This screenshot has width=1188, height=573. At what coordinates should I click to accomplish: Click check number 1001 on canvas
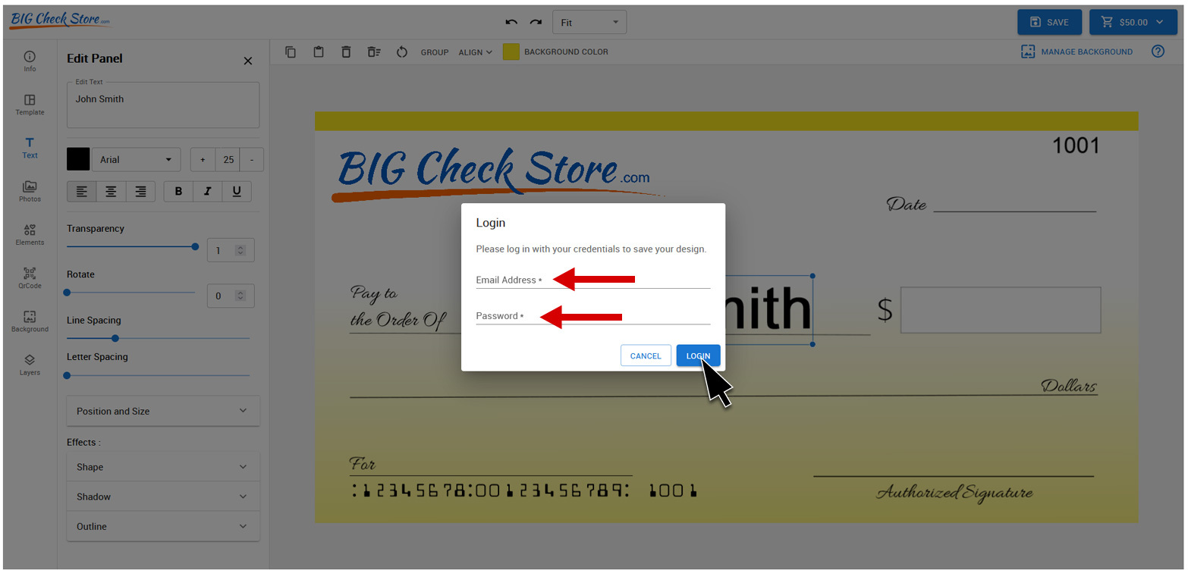[1076, 146]
